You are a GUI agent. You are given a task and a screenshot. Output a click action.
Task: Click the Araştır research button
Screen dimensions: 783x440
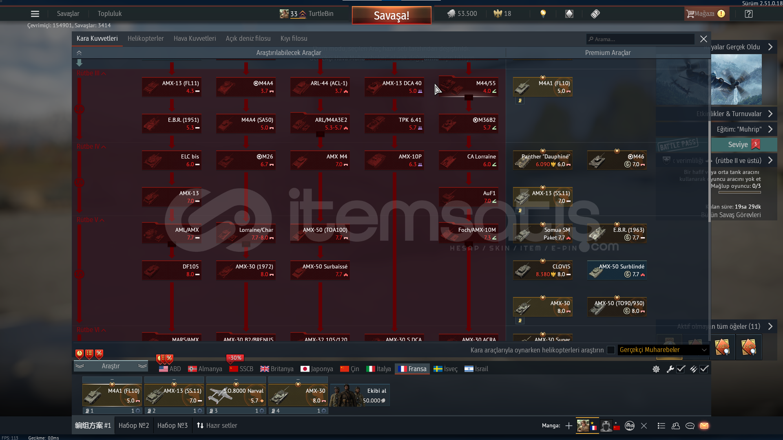pos(111,366)
